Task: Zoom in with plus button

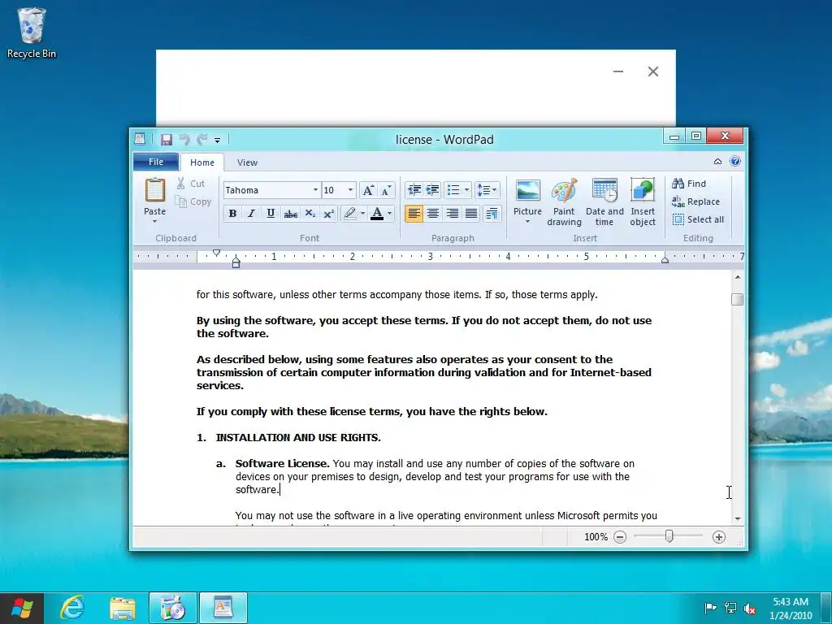Action: (718, 537)
